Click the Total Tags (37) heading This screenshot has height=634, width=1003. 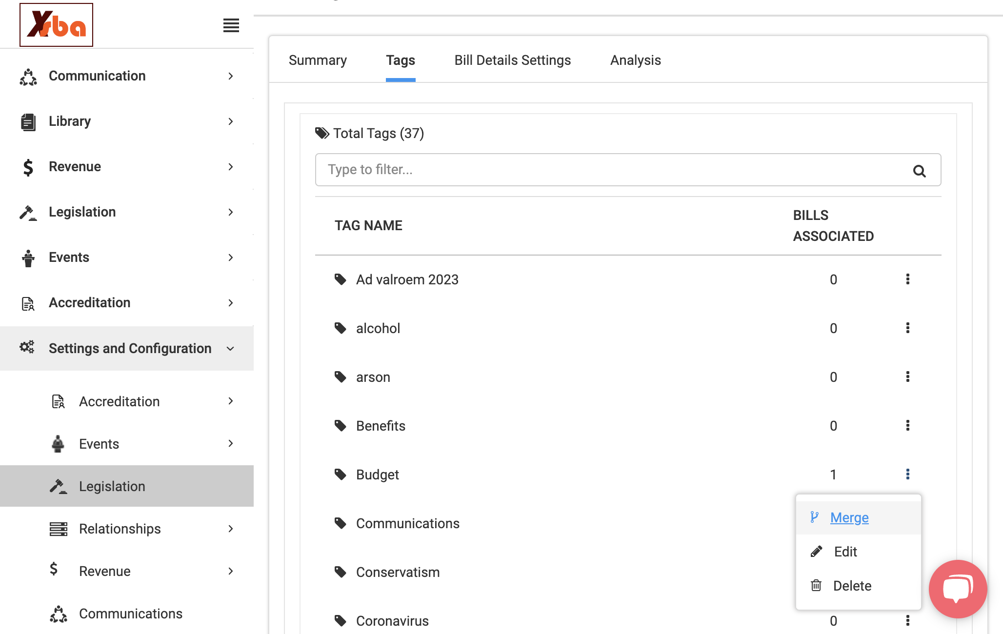379,133
